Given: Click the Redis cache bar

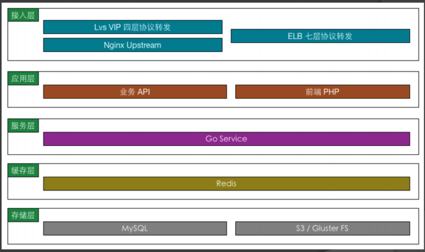Looking at the screenshot, I should coord(227,183).
